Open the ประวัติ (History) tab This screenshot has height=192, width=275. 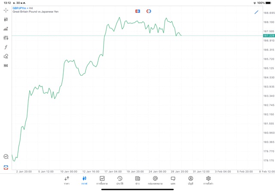(120, 180)
